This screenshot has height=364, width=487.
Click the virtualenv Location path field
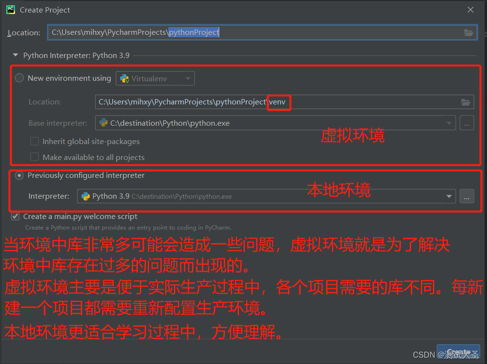(284, 102)
